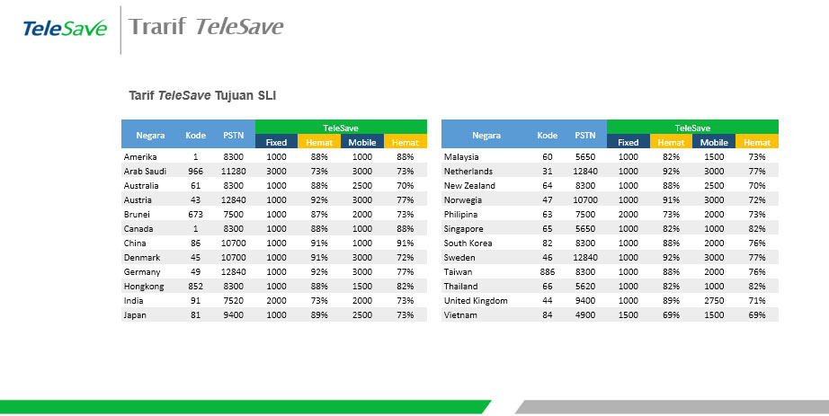Select the Arab Saudi country cell

pos(145,172)
